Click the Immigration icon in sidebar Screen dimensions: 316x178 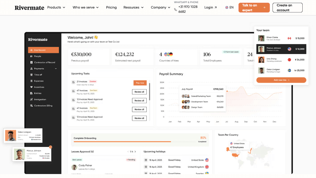31,100
